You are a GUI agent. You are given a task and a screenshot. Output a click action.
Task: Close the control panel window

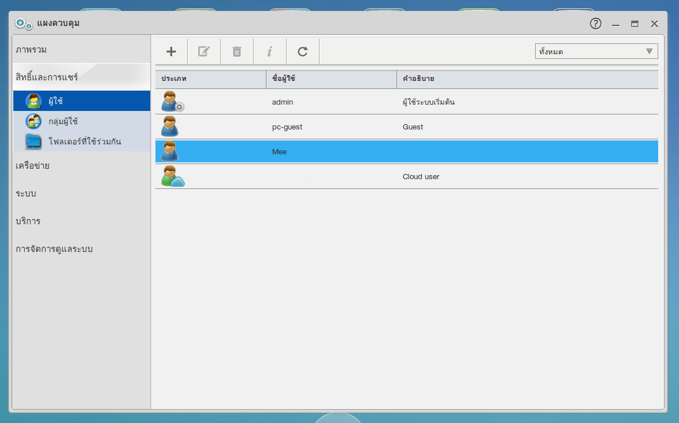(x=654, y=24)
